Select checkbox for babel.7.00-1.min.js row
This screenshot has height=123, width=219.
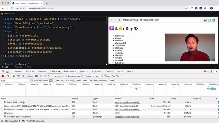(x=2, y=102)
